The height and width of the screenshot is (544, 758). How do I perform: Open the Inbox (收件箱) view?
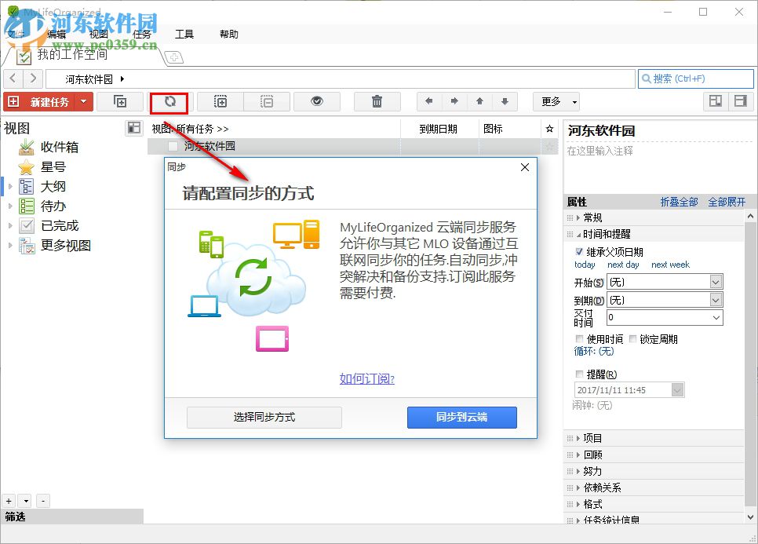point(59,147)
